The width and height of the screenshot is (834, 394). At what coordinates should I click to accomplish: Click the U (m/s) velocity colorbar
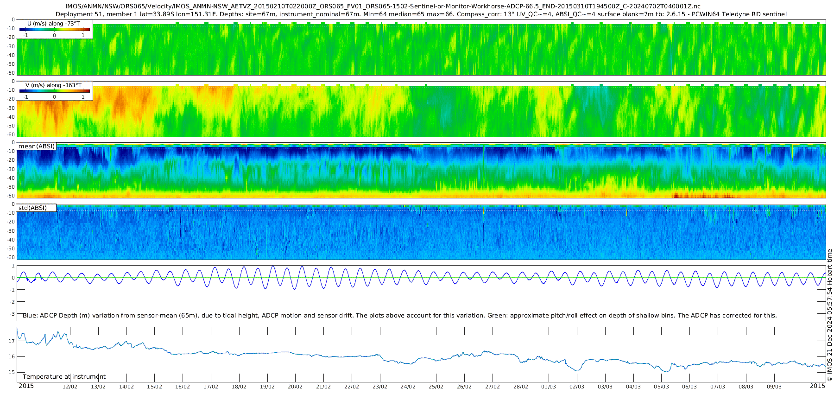click(54, 30)
